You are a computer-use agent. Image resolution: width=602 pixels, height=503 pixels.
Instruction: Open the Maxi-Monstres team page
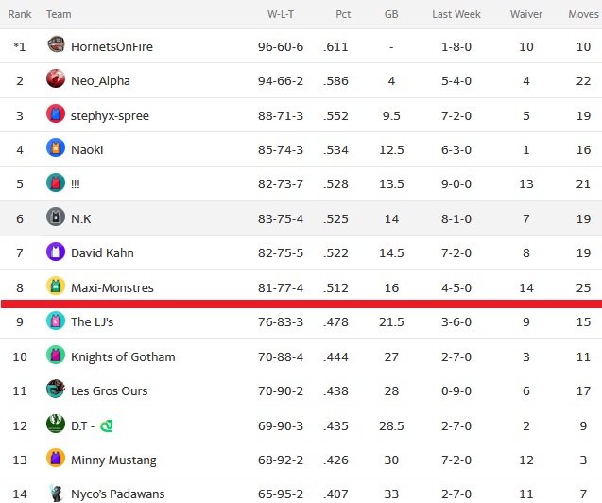(112, 287)
